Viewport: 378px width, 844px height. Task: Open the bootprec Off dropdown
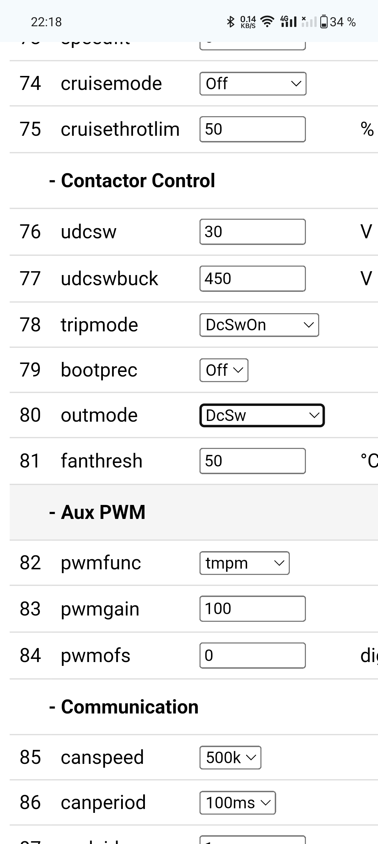(x=224, y=370)
